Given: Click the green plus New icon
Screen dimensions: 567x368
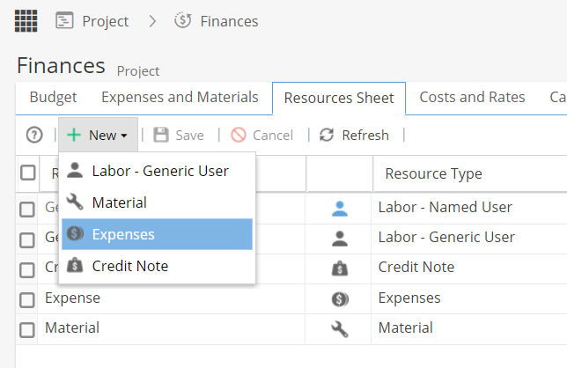Looking at the screenshot, I should click(x=74, y=135).
